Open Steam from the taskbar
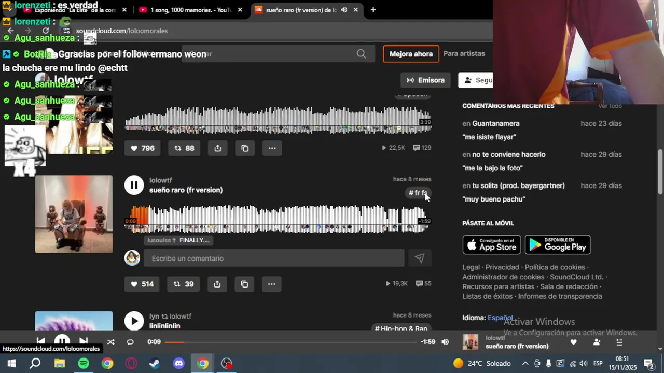This screenshot has height=373, width=664. [x=155, y=364]
